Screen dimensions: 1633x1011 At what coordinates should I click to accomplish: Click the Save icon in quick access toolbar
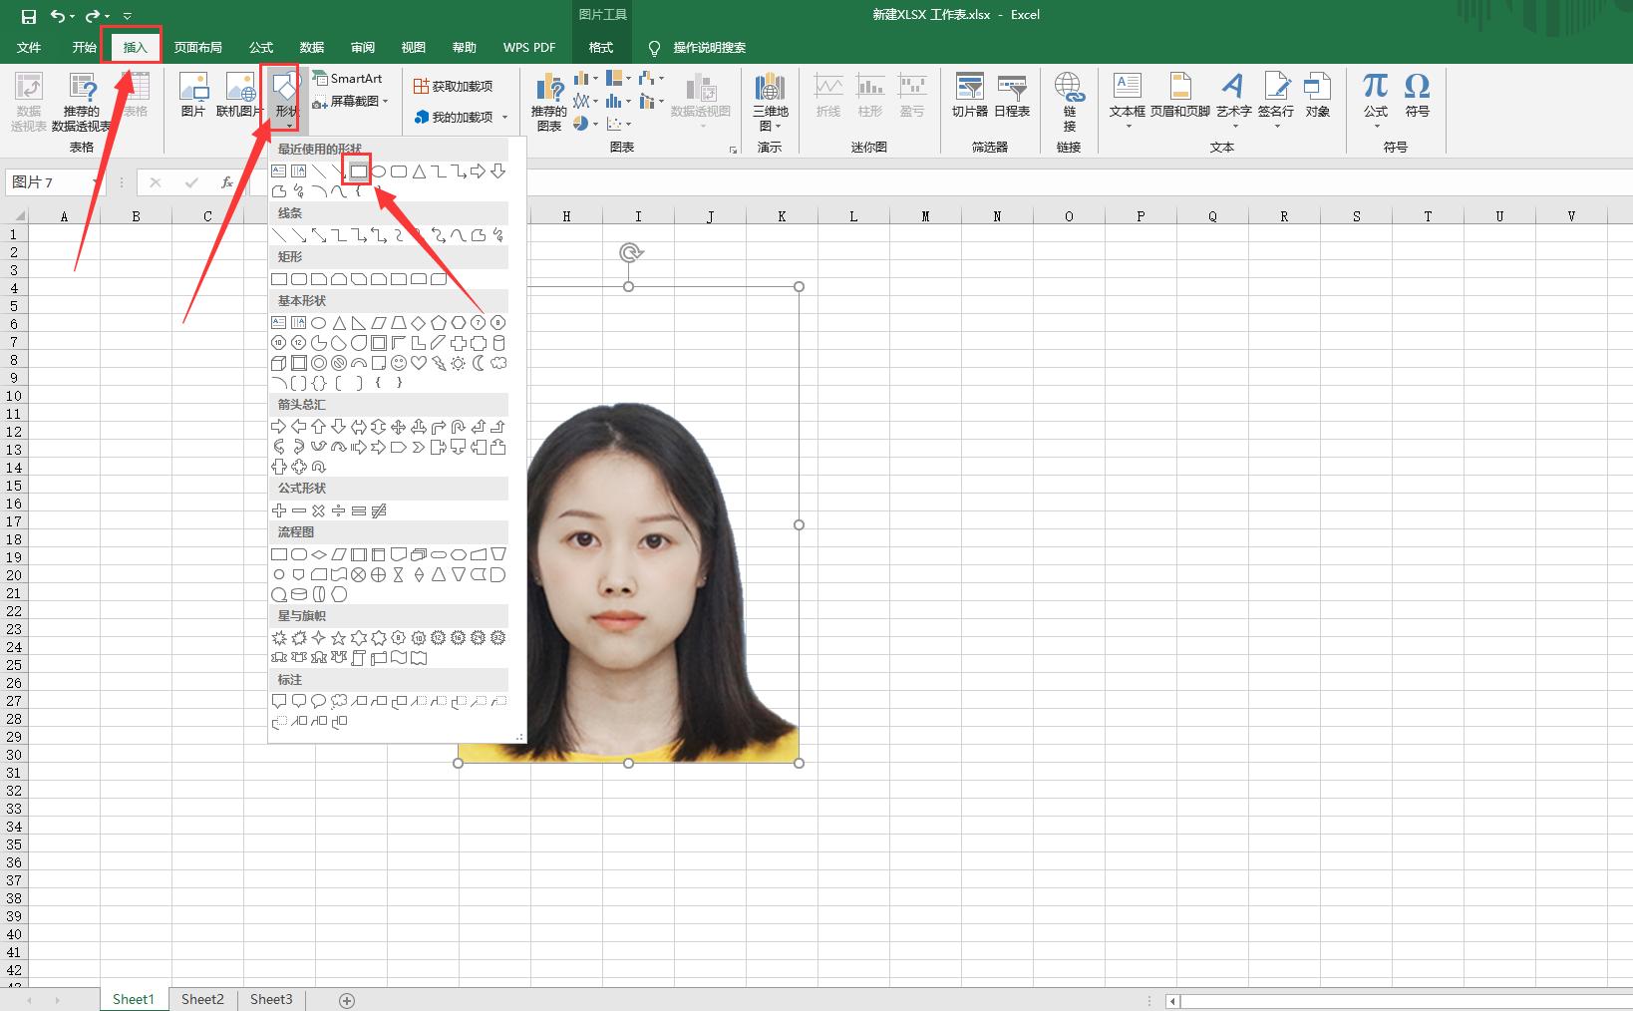click(28, 16)
